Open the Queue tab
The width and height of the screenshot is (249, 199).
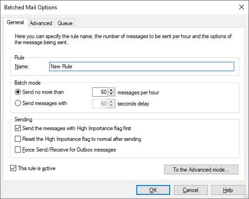(65, 23)
